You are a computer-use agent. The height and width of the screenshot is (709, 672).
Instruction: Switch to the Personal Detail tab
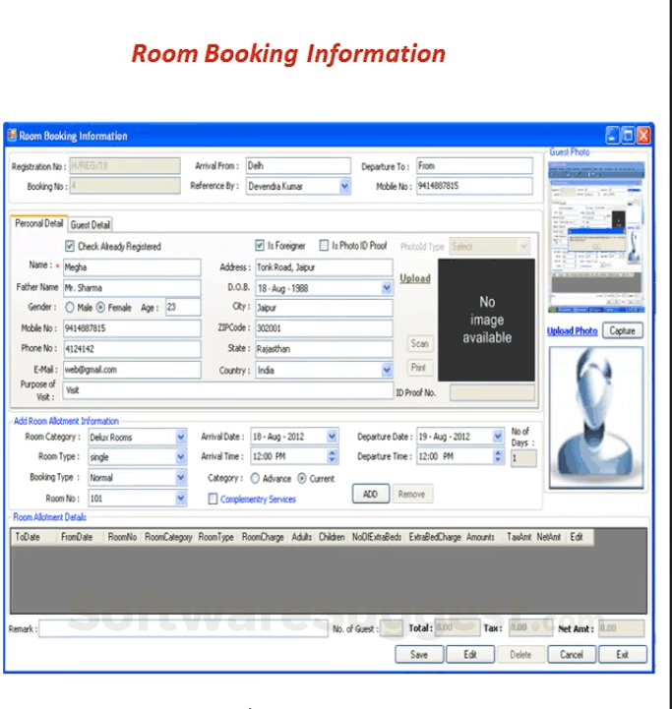click(x=39, y=223)
